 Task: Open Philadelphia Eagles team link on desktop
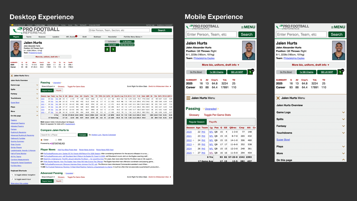click(35, 53)
